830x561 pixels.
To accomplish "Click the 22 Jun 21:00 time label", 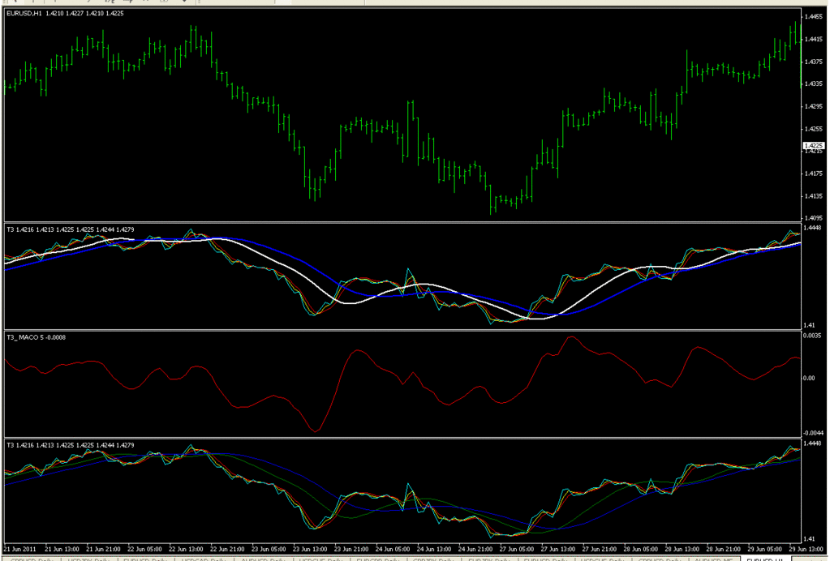I will coord(227,550).
